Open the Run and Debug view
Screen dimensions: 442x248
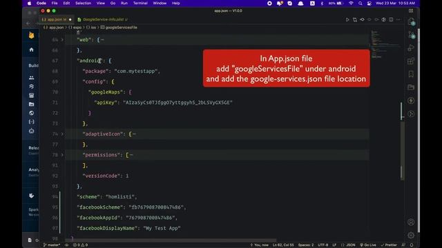(x=411, y=48)
